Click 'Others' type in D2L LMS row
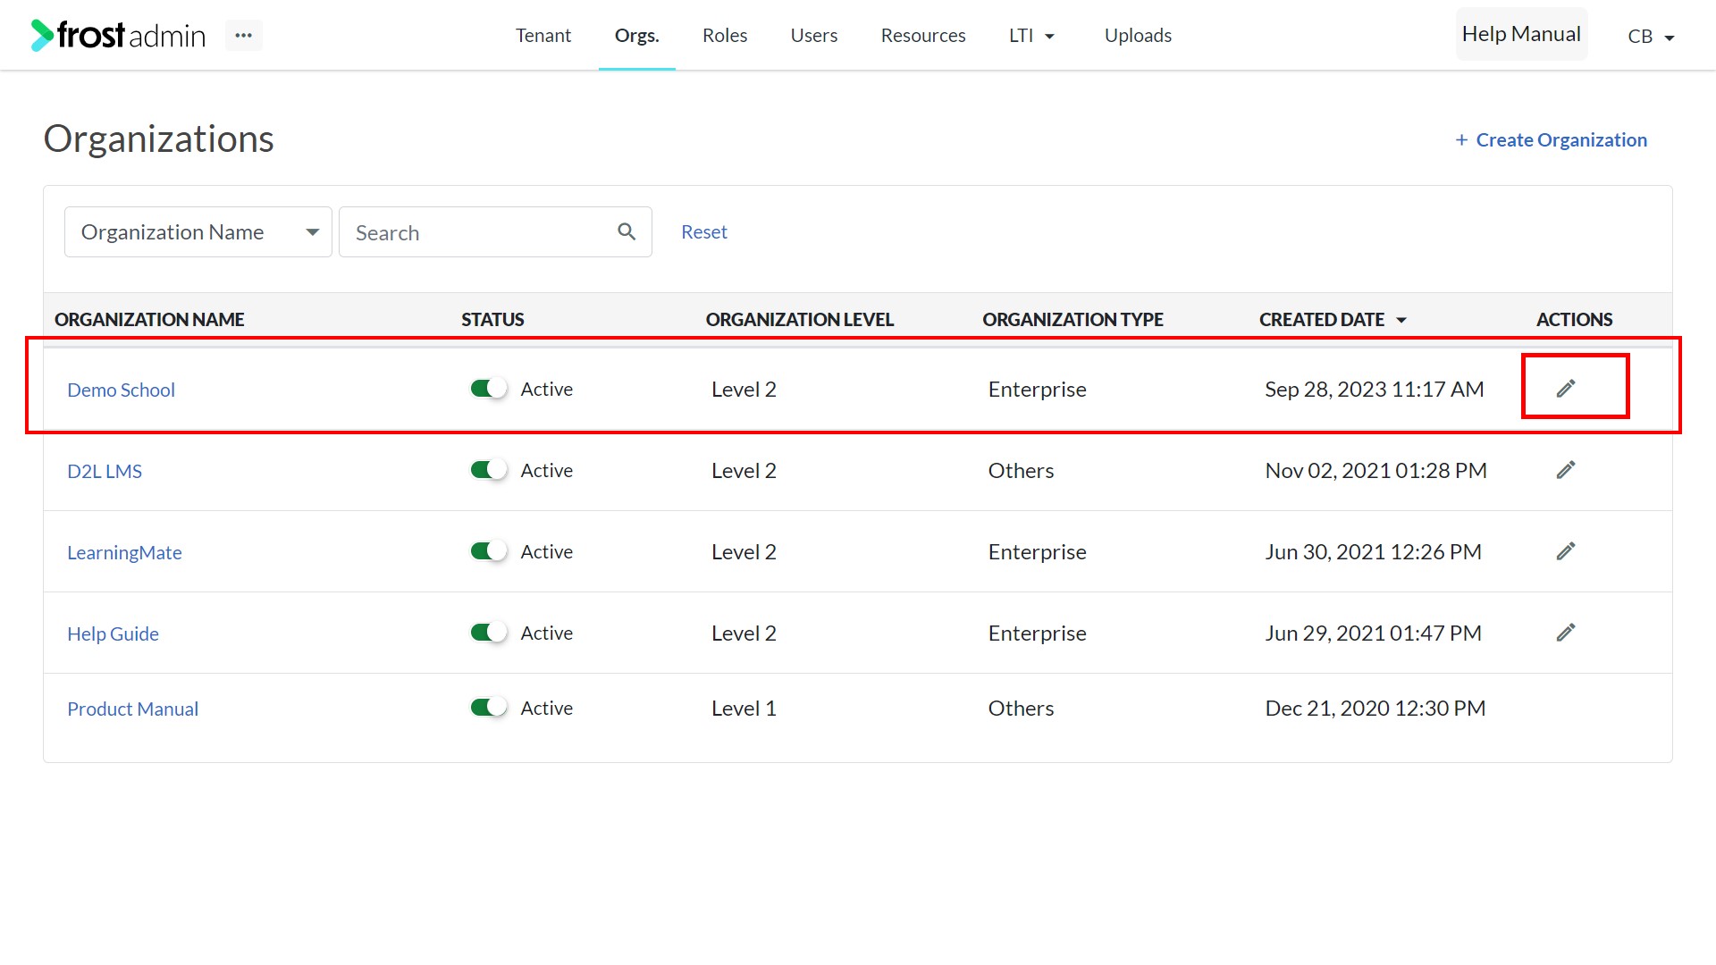The image size is (1716, 965). pos(1021,471)
